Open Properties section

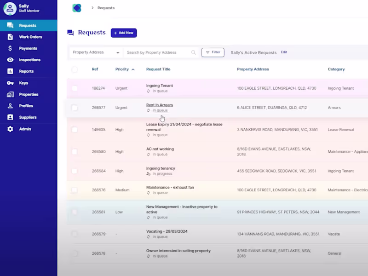click(29, 94)
